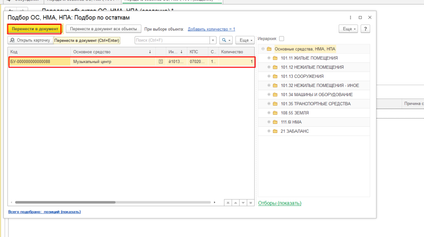Toggle the Иерархия checkbox
Viewport: 424px width, 237px height.
point(282,39)
